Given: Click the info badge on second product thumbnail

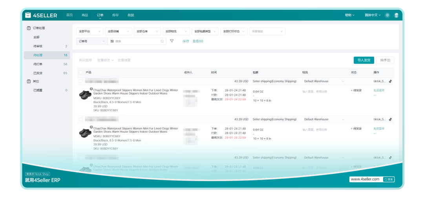Looking at the screenshot, I should point(91,127).
